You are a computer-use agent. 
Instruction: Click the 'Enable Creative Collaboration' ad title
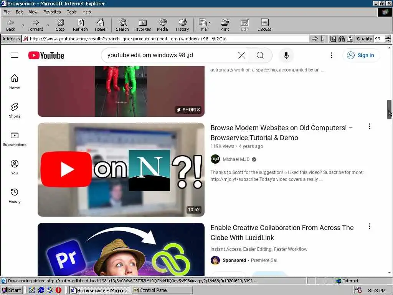[x=282, y=232]
